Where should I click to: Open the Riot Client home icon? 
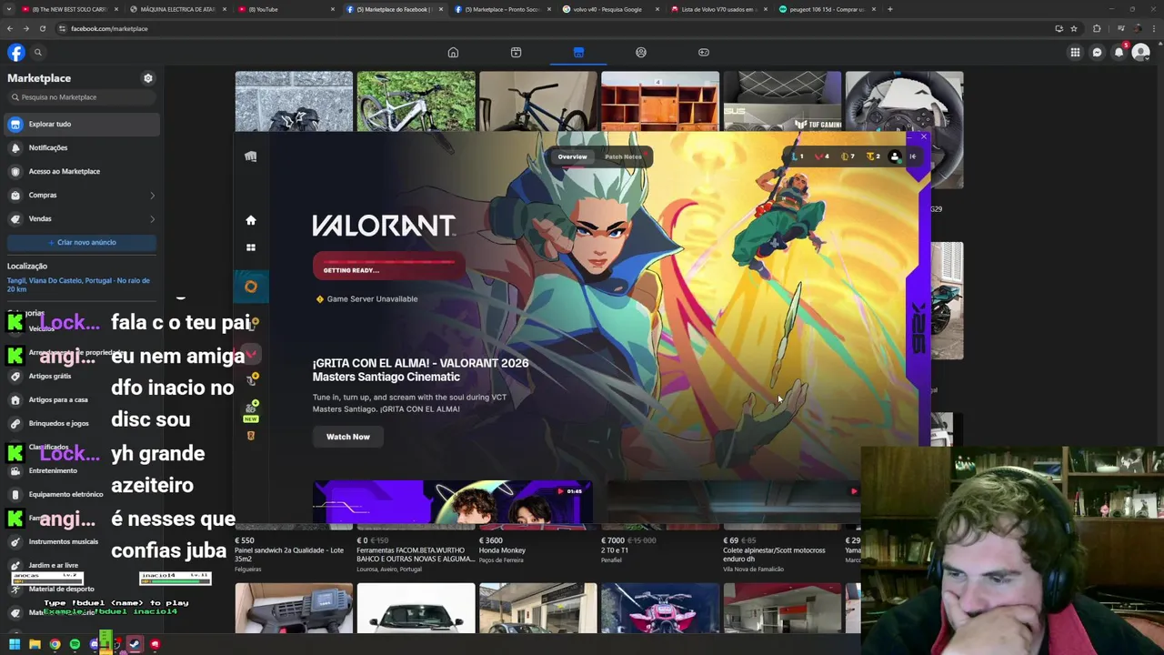[x=251, y=220]
